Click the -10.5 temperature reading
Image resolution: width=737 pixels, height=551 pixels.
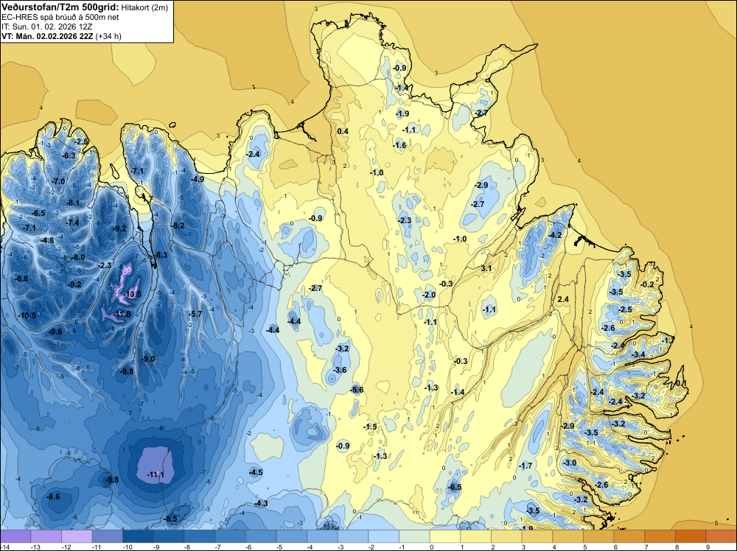pyautogui.click(x=27, y=316)
